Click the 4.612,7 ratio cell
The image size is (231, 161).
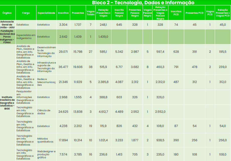103,112
